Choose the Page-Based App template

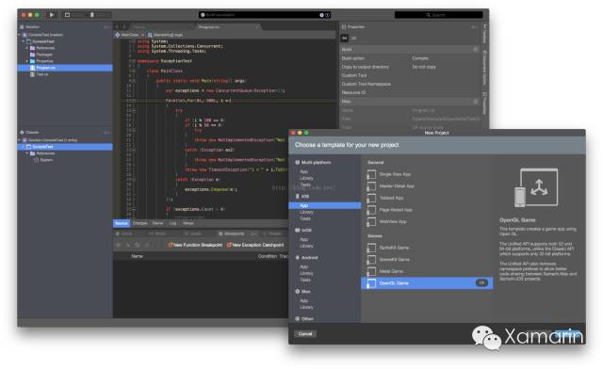(390, 210)
